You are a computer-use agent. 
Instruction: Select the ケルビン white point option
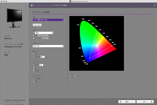pos(34,38)
